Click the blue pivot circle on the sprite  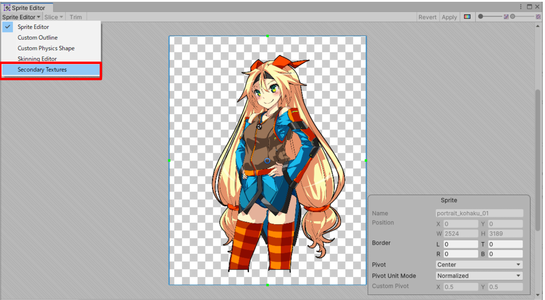(x=267, y=161)
